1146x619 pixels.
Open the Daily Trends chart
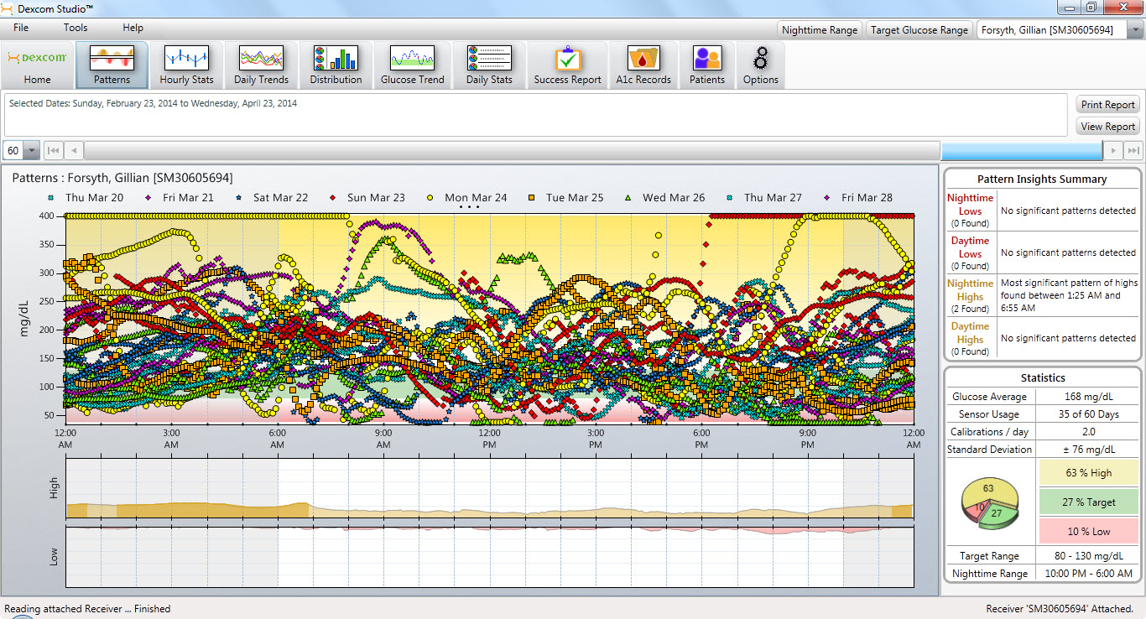click(x=261, y=65)
